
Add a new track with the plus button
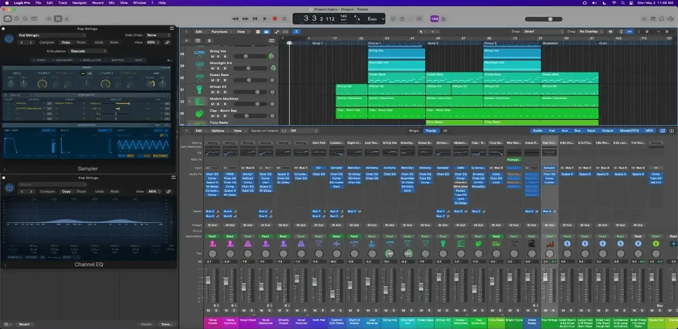point(186,40)
